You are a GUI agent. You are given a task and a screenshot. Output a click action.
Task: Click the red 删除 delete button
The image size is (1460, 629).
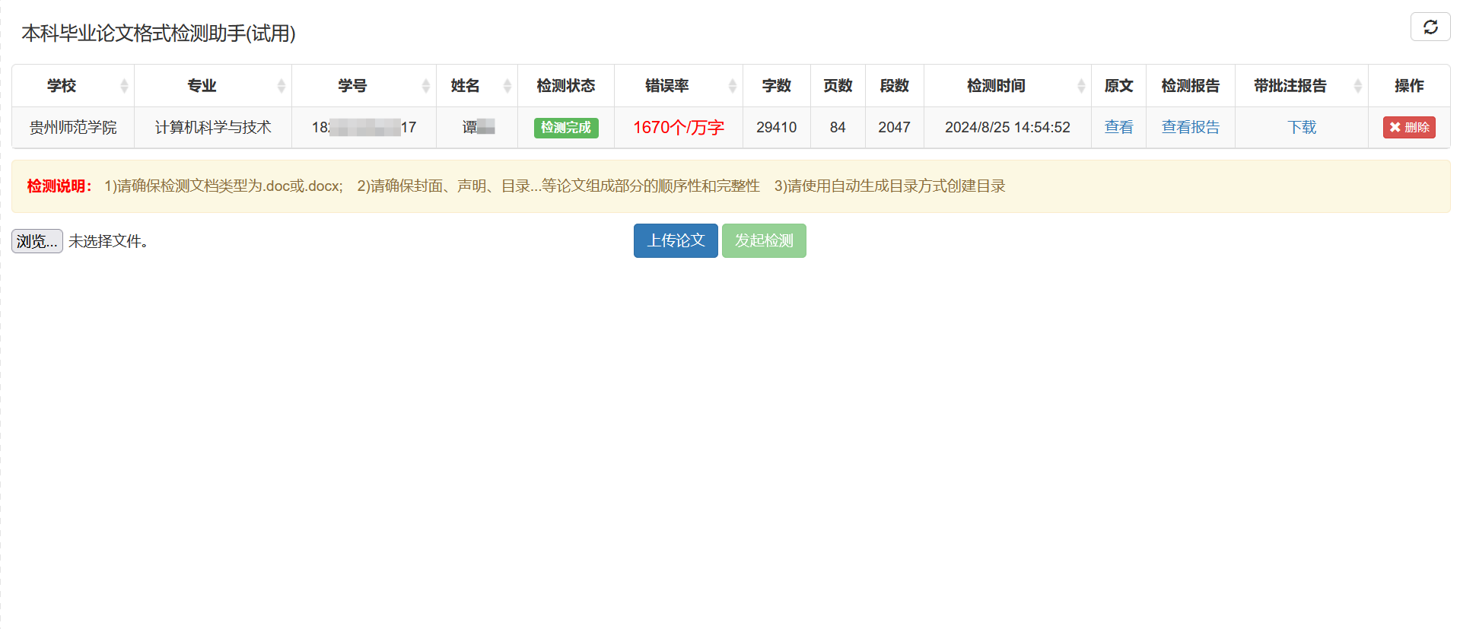pyautogui.click(x=1408, y=127)
